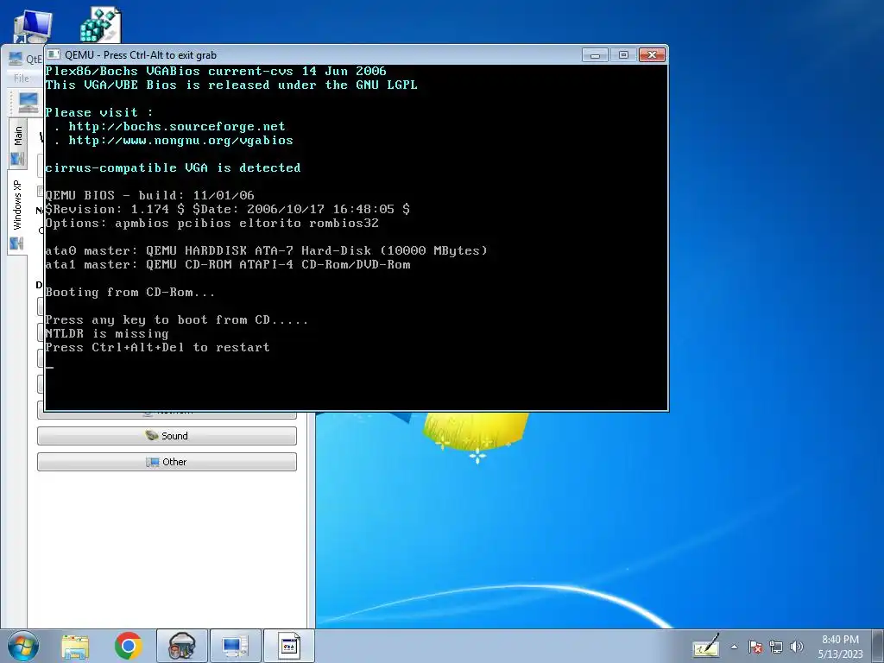Click the http://www.nongnu.org/vgabios text
The height and width of the screenshot is (663, 884).
click(180, 141)
